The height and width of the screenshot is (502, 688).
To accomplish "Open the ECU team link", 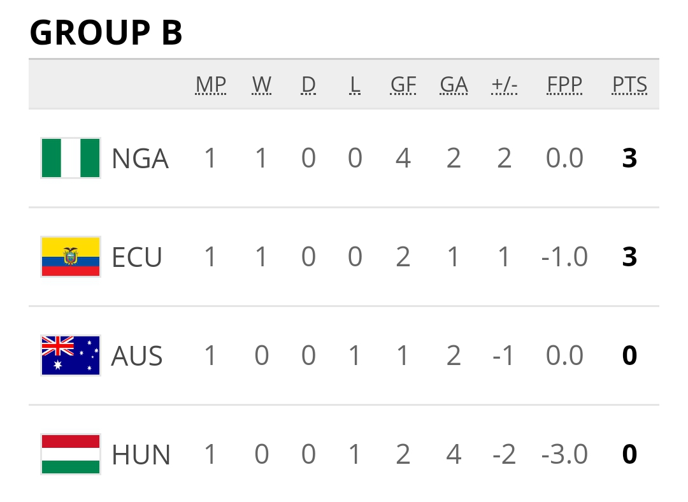I will click(x=137, y=257).
